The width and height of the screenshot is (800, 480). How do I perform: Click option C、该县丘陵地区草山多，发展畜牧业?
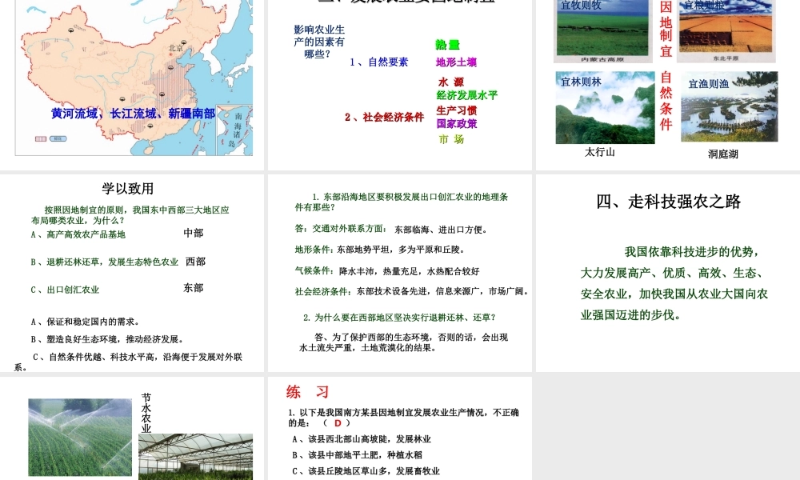tap(366, 471)
